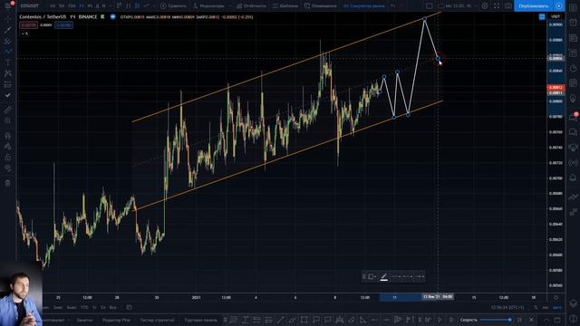Open the chart patterns tool
Screen dimensions: 580x326
(x=7, y=73)
